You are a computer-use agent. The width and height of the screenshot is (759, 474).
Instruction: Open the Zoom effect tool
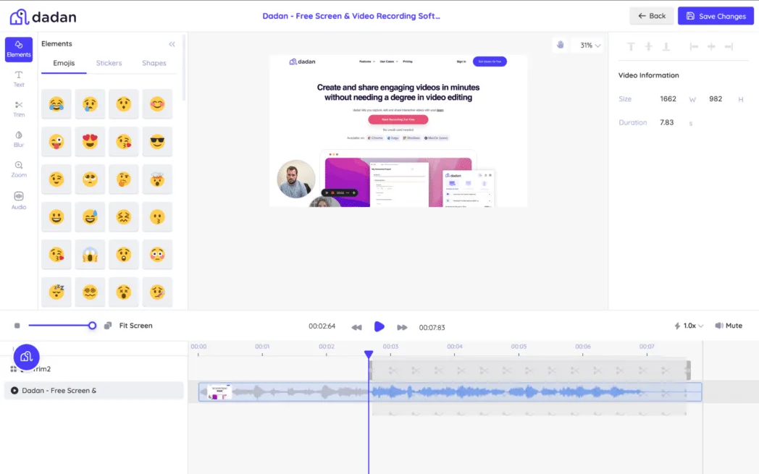pos(19,170)
